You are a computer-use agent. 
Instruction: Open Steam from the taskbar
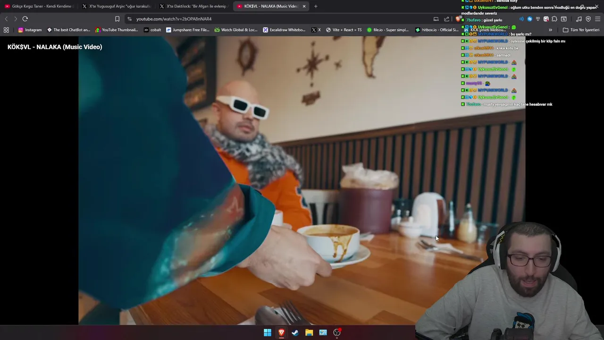point(295,332)
